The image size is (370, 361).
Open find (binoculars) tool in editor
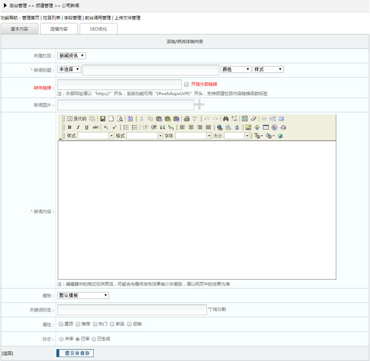point(226,119)
